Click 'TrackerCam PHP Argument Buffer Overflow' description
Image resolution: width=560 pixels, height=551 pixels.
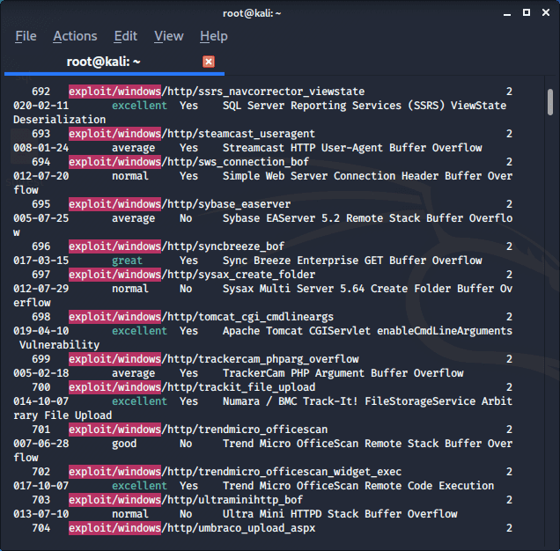tap(343, 373)
